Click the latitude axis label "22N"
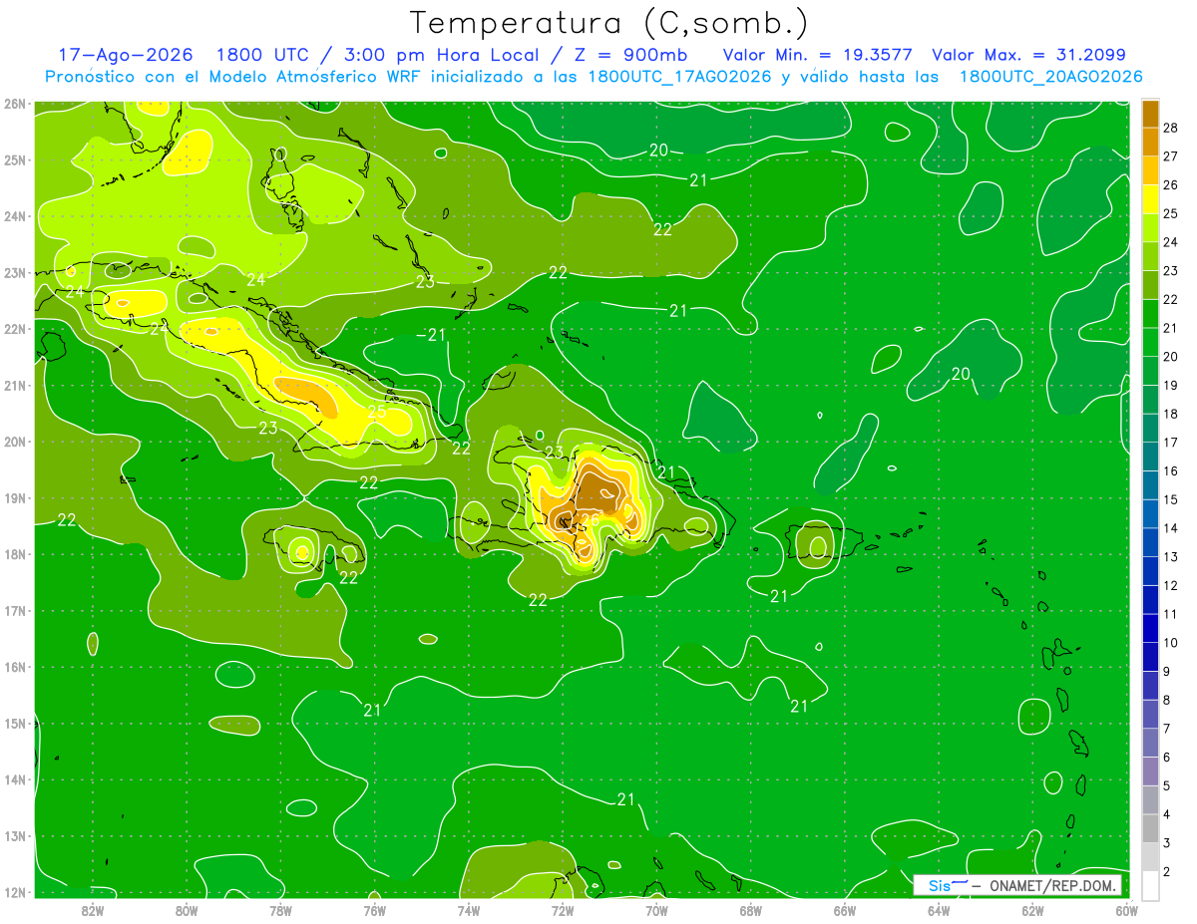This screenshot has width=1197, height=924. pyautogui.click(x=14, y=329)
